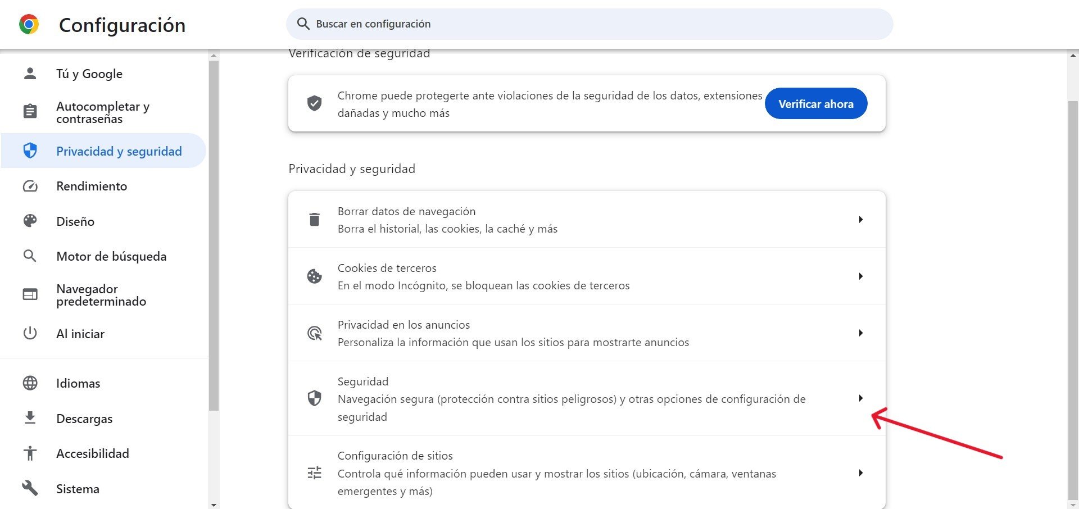Click the globe icon for Idiomas
1079x509 pixels.
pyautogui.click(x=30, y=383)
